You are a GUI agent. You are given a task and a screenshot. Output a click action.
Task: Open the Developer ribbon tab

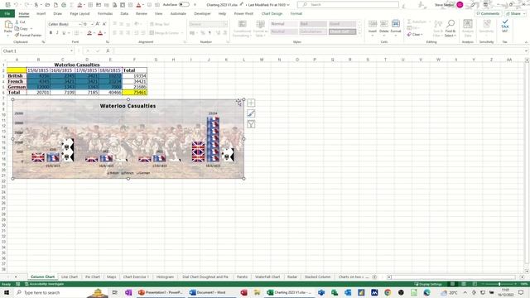pos(202,13)
